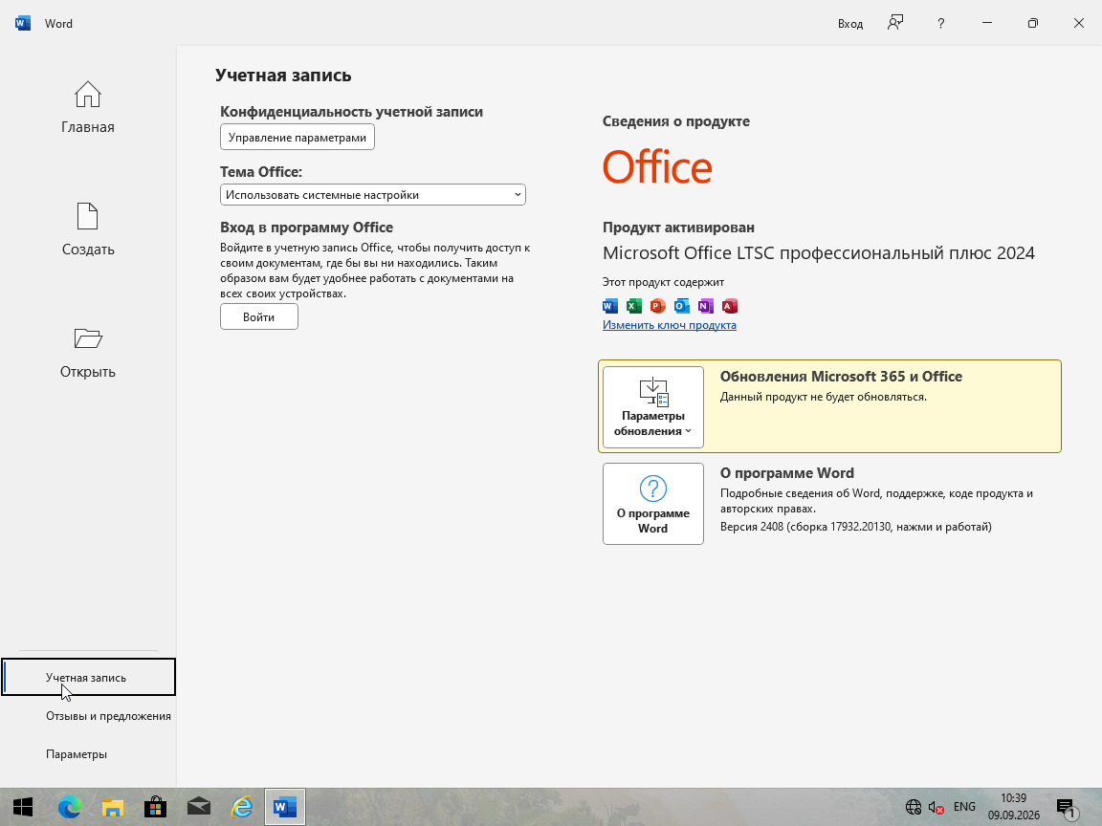Click Данный продукт не будет обновляться text
Viewport: 1102px width, 826px height.
[823, 397]
